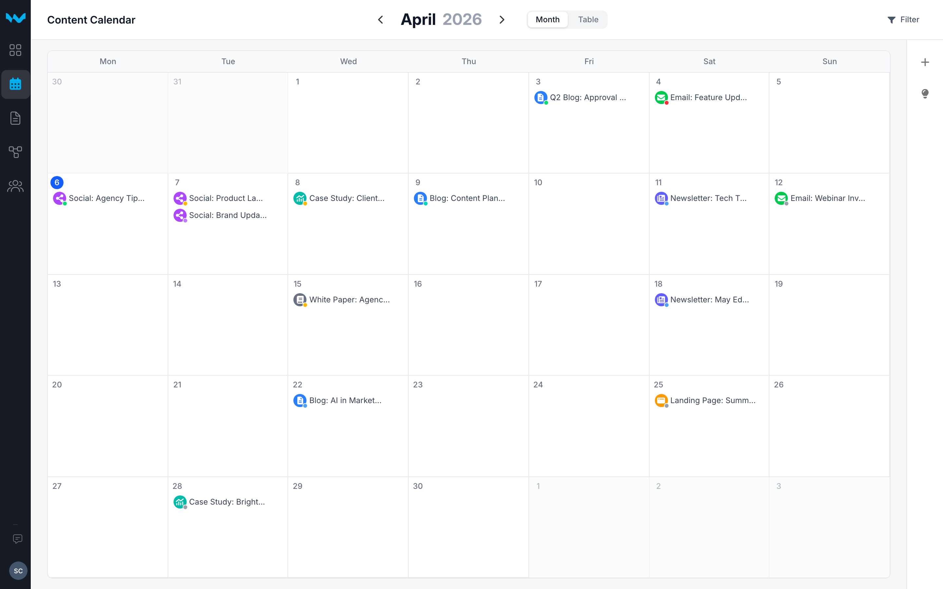Click the add new content plus icon
This screenshot has width=943, height=589.
(925, 62)
